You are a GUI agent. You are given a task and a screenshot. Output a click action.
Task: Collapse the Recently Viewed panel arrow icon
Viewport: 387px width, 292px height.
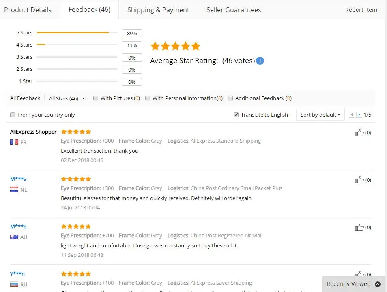(378, 284)
